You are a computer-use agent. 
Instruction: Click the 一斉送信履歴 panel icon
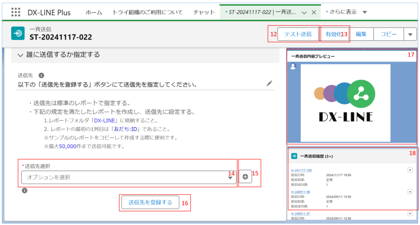pos(294,156)
